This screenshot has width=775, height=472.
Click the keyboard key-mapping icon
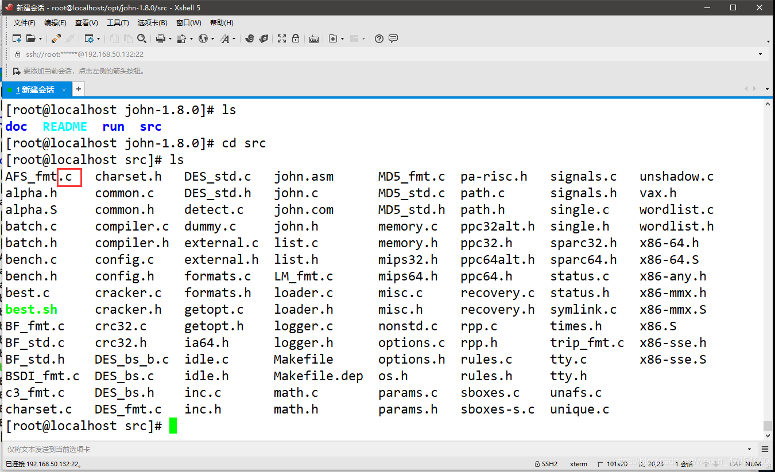[313, 39]
